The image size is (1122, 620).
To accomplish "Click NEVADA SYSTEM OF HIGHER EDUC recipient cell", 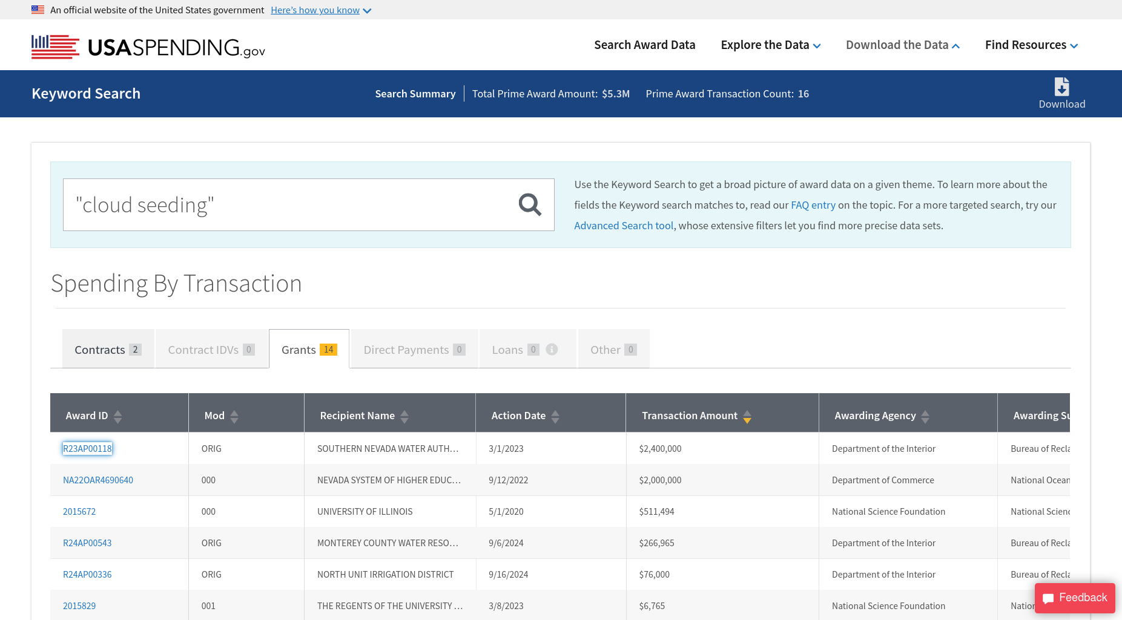I will coord(389,480).
